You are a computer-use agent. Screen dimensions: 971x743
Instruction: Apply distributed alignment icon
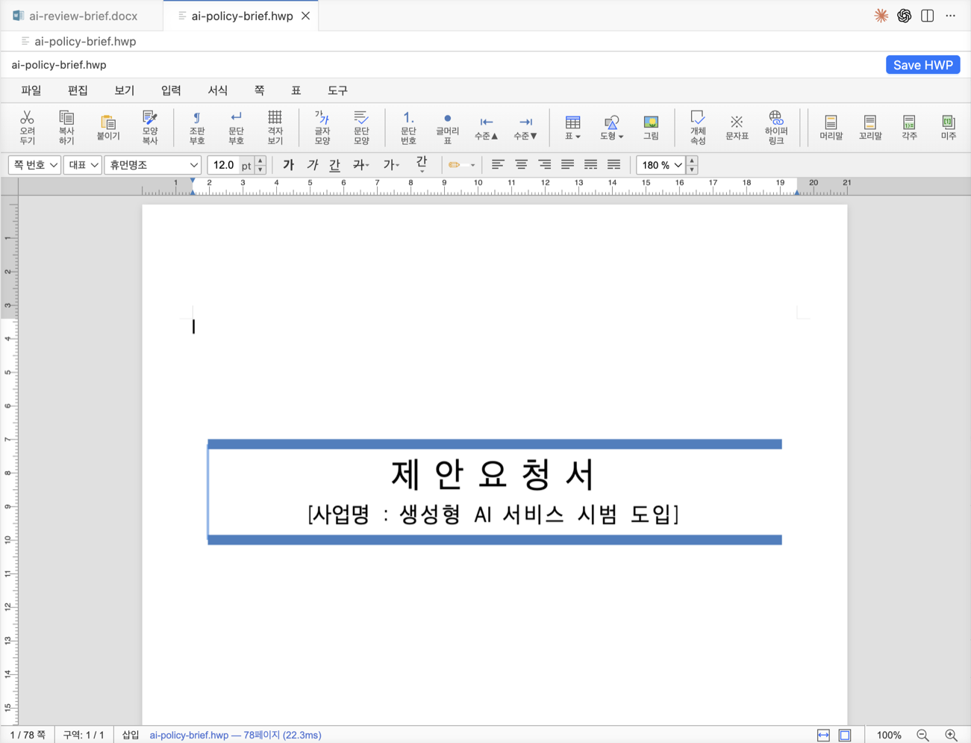pyautogui.click(x=590, y=165)
